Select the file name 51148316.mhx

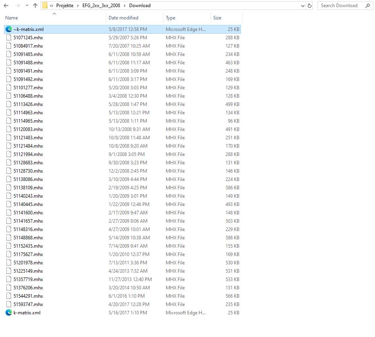[28, 229]
